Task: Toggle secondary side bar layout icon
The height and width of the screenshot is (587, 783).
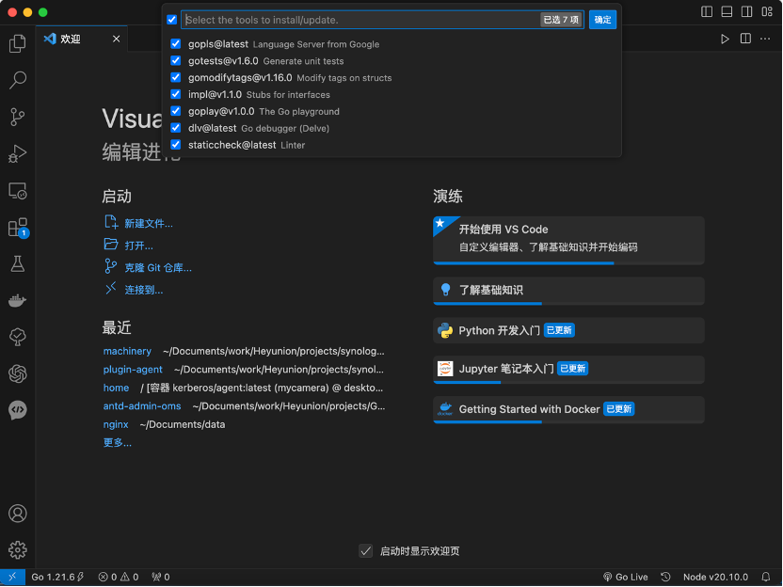Action: click(x=746, y=11)
